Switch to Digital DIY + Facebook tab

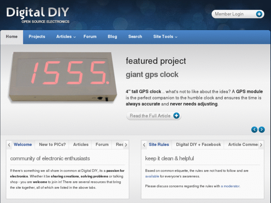(x=198, y=145)
